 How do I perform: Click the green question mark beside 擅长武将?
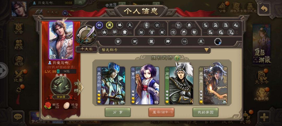click(x=177, y=58)
